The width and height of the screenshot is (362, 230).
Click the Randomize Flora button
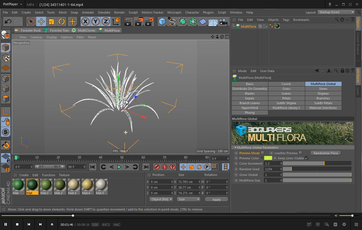[x=326, y=153]
